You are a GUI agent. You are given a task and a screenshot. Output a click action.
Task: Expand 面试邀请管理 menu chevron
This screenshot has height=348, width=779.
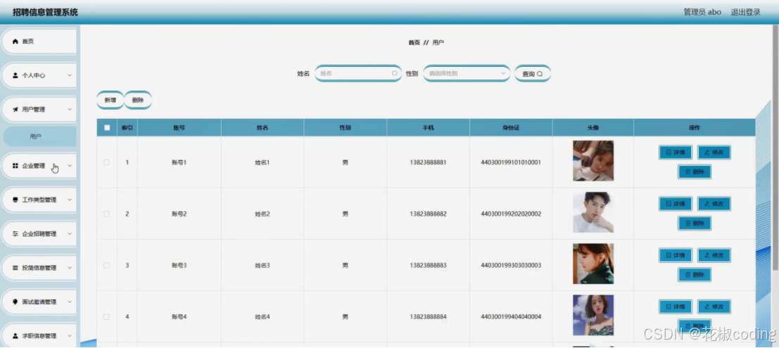pos(70,302)
